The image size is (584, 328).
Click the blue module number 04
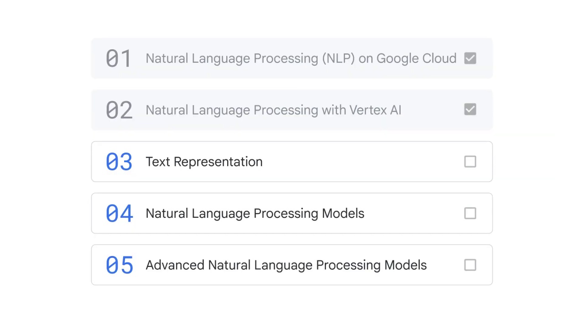(x=119, y=213)
